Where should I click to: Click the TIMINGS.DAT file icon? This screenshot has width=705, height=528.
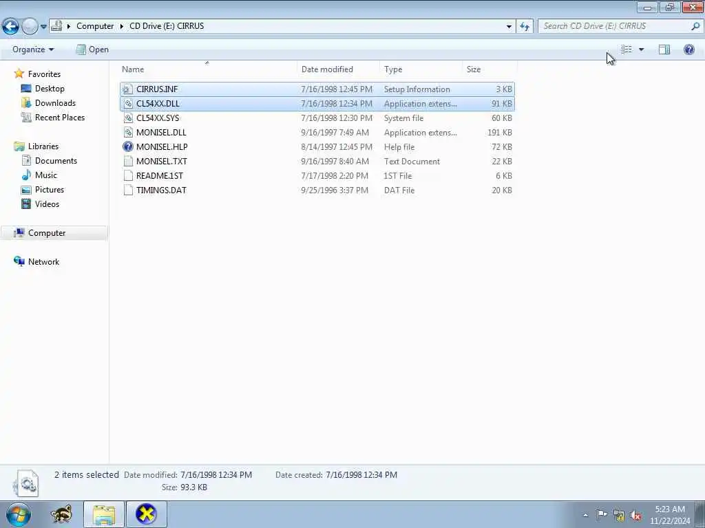(128, 190)
